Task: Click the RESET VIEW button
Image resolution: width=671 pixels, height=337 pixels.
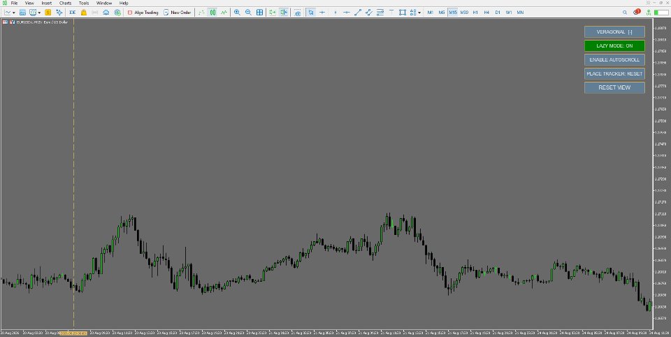Action: coord(614,87)
